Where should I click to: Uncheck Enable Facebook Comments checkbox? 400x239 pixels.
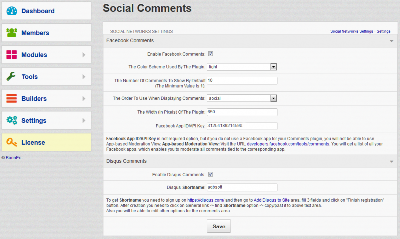coord(210,54)
